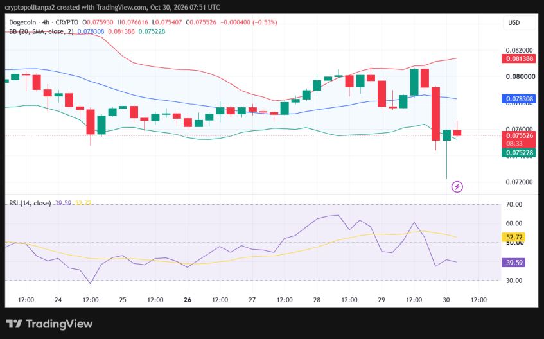Click the 28 date label on time axis
Viewport: 544px width, 339px height.
point(317,300)
